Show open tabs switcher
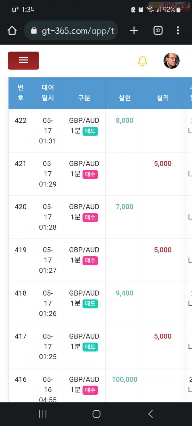Image resolution: width=192 pixels, height=426 pixels. [x=158, y=30]
